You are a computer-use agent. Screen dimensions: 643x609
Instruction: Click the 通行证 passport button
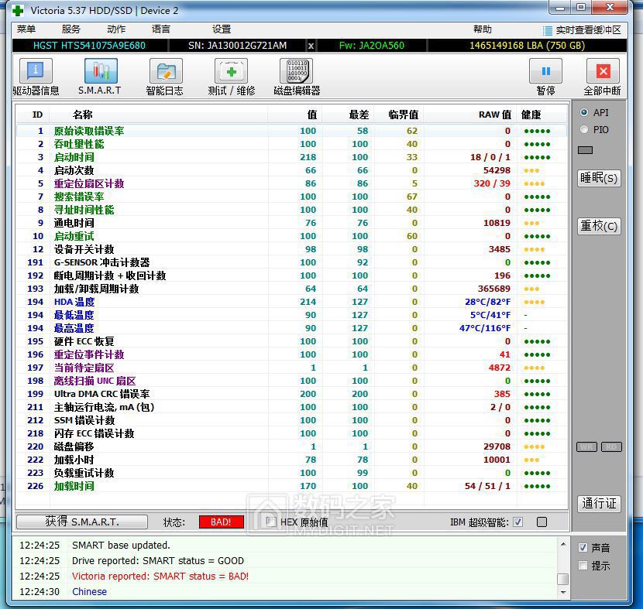coord(599,503)
